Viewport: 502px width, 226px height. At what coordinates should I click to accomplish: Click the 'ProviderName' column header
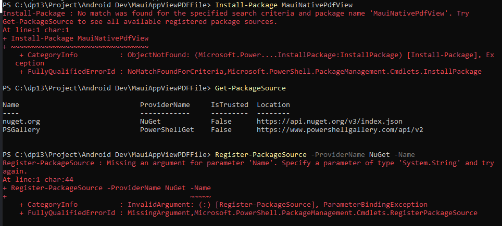point(165,105)
